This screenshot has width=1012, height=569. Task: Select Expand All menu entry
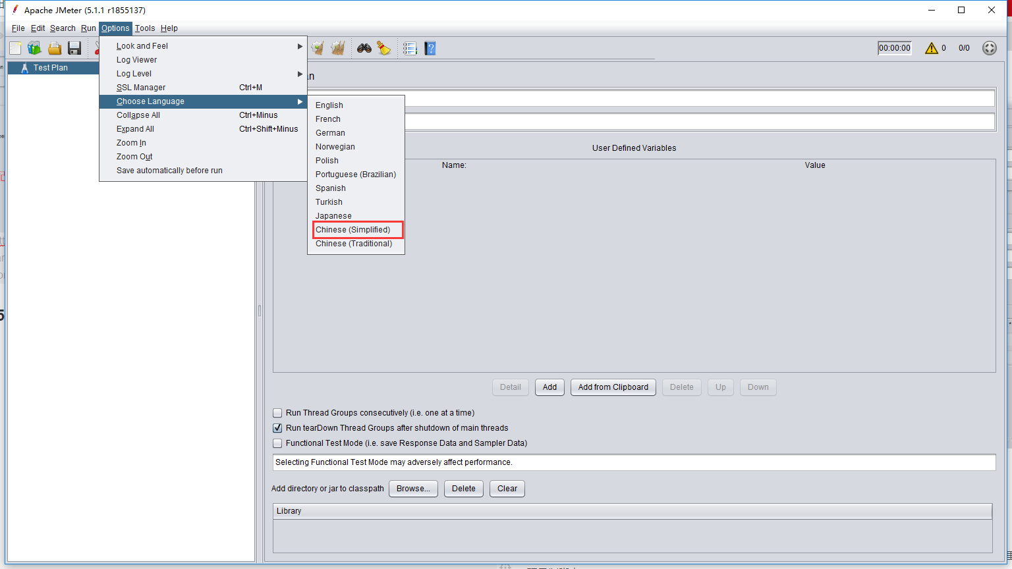pos(203,129)
